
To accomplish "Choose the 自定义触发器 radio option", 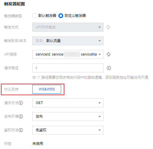I will pyautogui.click(x=61, y=16).
